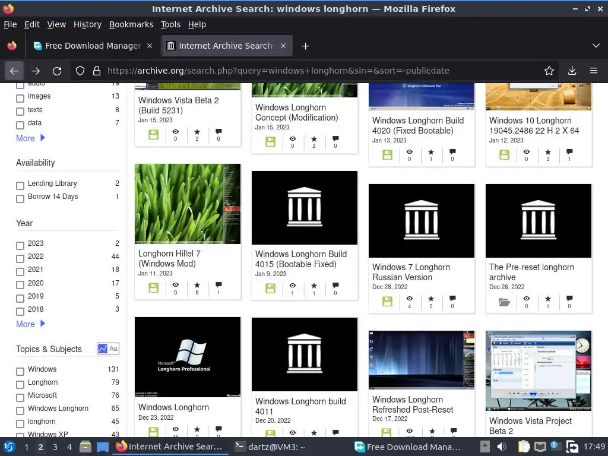
Task: Open the tracking protection shield icon
Action: point(80,71)
